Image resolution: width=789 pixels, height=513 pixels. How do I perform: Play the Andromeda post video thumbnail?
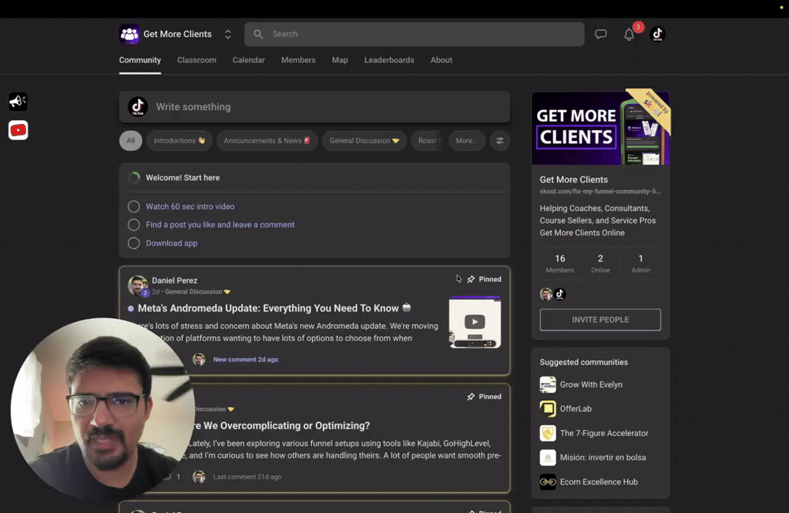click(x=475, y=322)
